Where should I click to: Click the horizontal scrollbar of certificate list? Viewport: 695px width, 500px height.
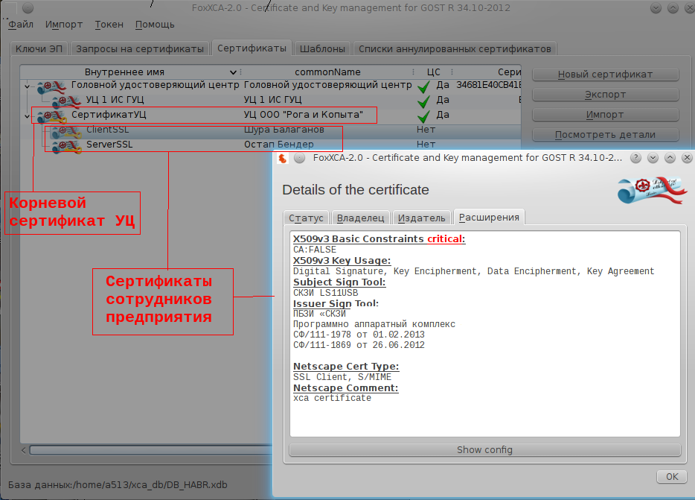tap(151, 450)
